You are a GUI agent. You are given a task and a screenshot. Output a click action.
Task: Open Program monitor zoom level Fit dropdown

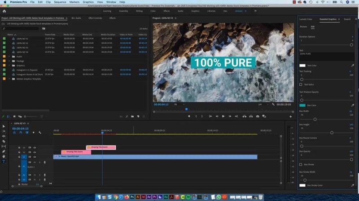click(179, 105)
